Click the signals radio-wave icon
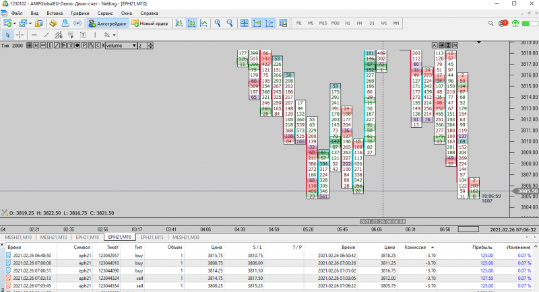This screenshot has height=292, width=539. pyautogui.click(x=77, y=24)
